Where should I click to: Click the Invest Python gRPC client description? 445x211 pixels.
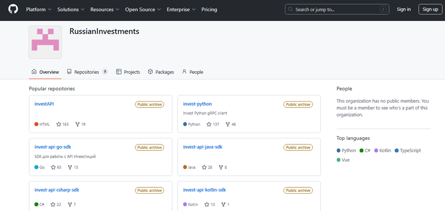(205, 113)
